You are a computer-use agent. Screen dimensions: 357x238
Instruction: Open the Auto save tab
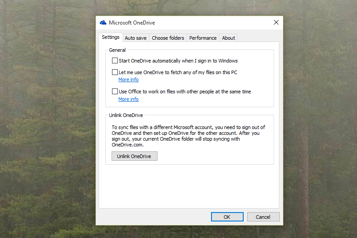[136, 38]
